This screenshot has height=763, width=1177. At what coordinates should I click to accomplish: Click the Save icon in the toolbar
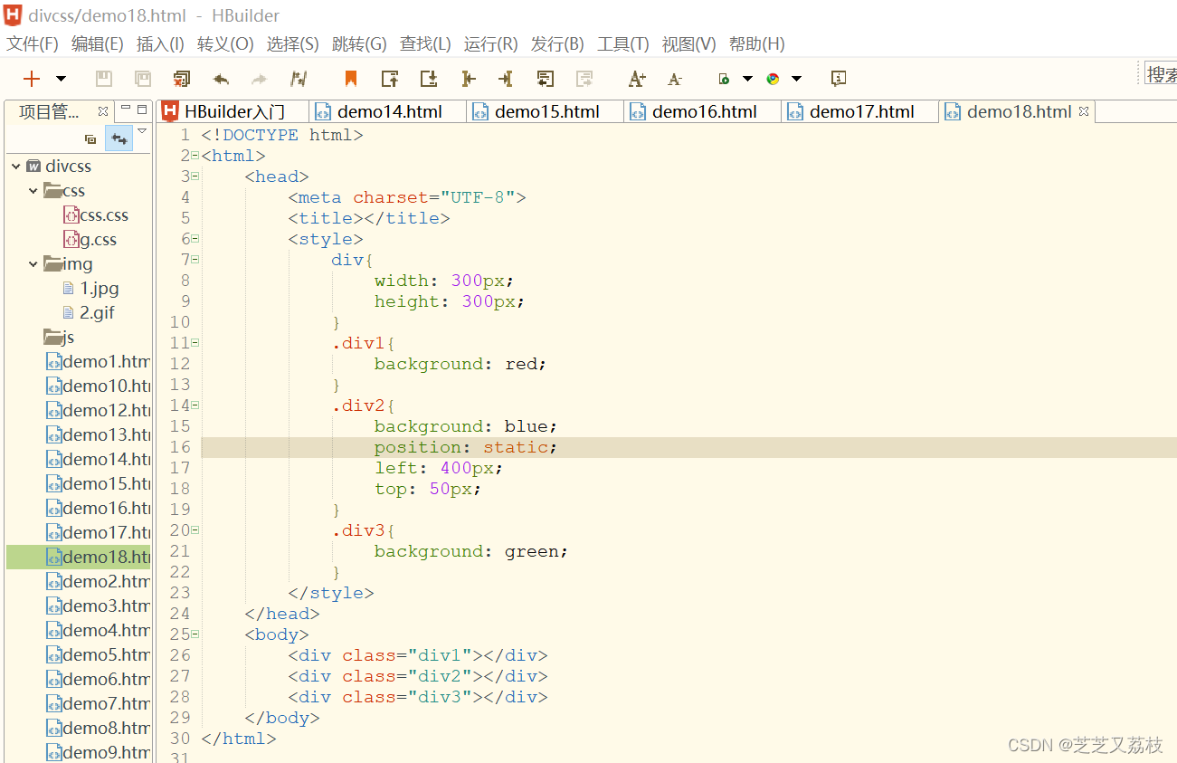tap(104, 79)
